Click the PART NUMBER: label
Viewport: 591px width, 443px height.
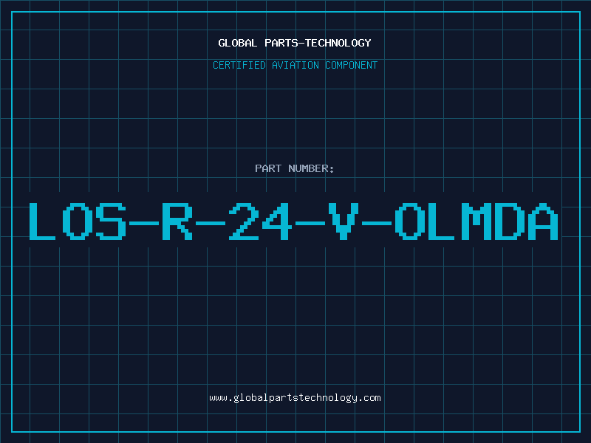pos(295,168)
